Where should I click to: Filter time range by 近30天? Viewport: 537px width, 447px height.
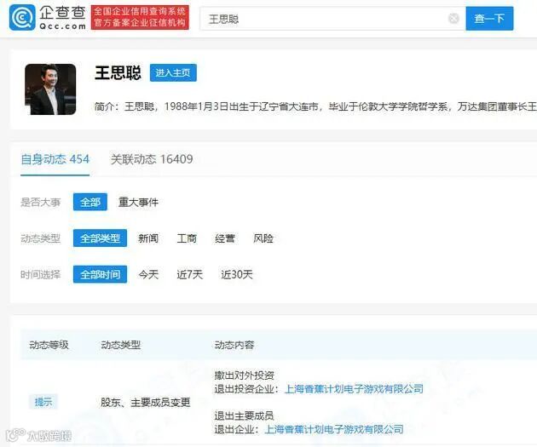pyautogui.click(x=237, y=275)
